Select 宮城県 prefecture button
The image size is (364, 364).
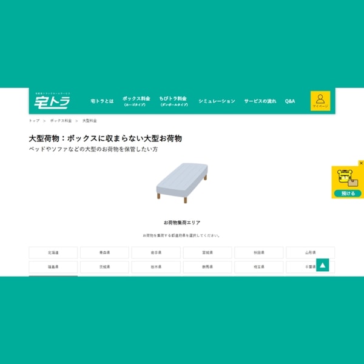[x=207, y=252]
